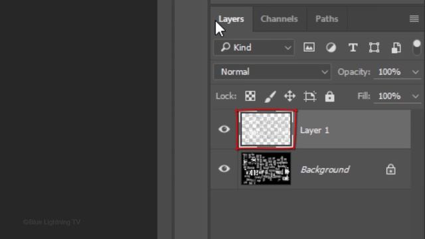425x239 pixels.
Task: Lock layer position
Action: pos(290,96)
